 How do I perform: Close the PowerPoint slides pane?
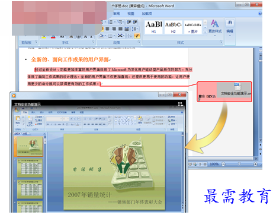click(44, 134)
